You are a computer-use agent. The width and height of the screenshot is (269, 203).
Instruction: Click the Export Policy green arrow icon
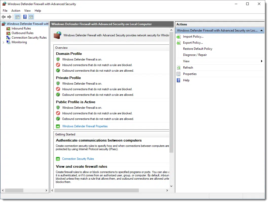[x=179, y=43]
